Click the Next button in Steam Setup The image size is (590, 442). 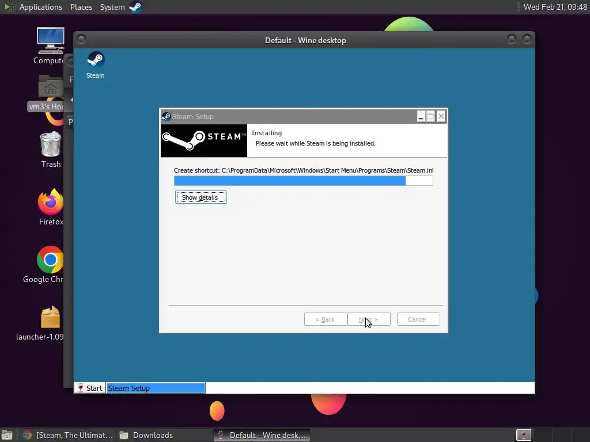click(369, 319)
